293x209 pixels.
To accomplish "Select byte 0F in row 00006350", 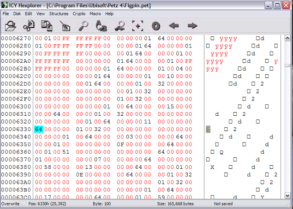I will click(x=120, y=144).
